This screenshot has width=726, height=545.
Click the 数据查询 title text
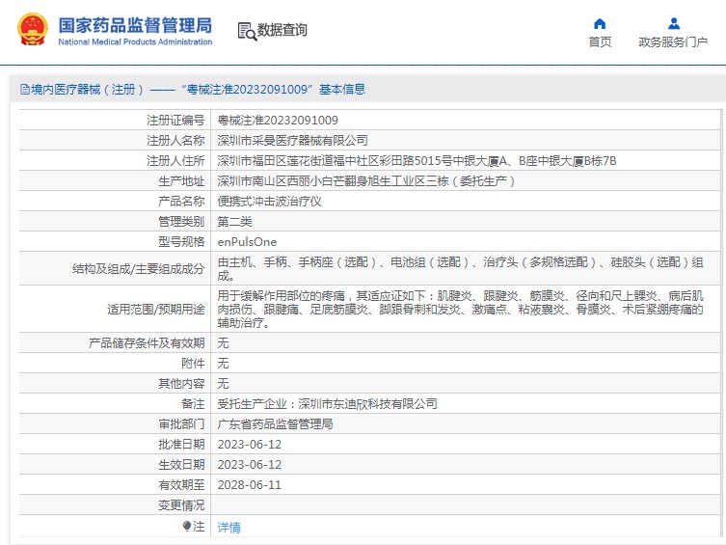pos(282,30)
